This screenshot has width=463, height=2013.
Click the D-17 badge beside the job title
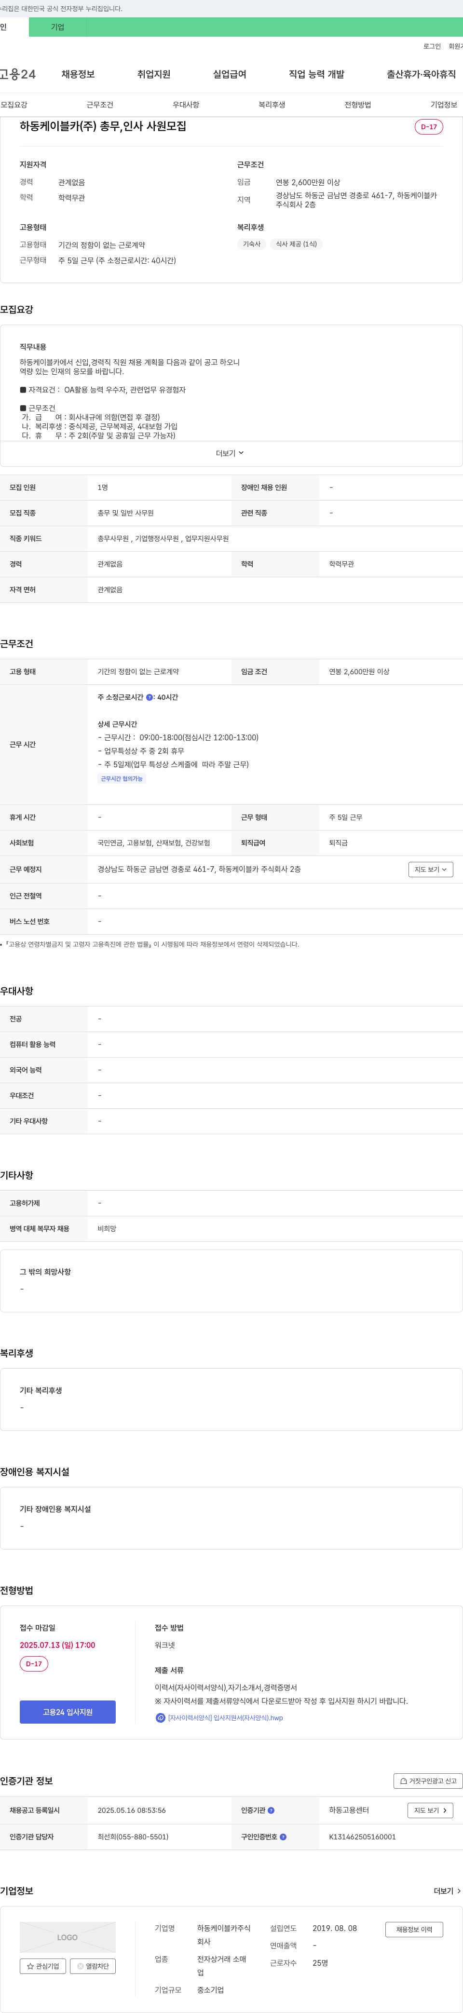pos(429,126)
